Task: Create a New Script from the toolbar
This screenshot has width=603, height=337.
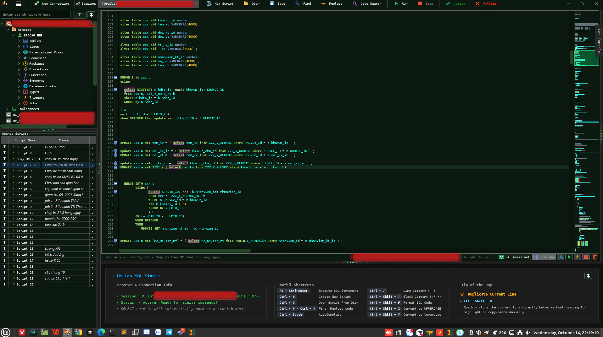Action: 220,4
